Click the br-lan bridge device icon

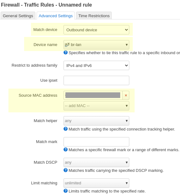pyautogui.click(x=67, y=45)
